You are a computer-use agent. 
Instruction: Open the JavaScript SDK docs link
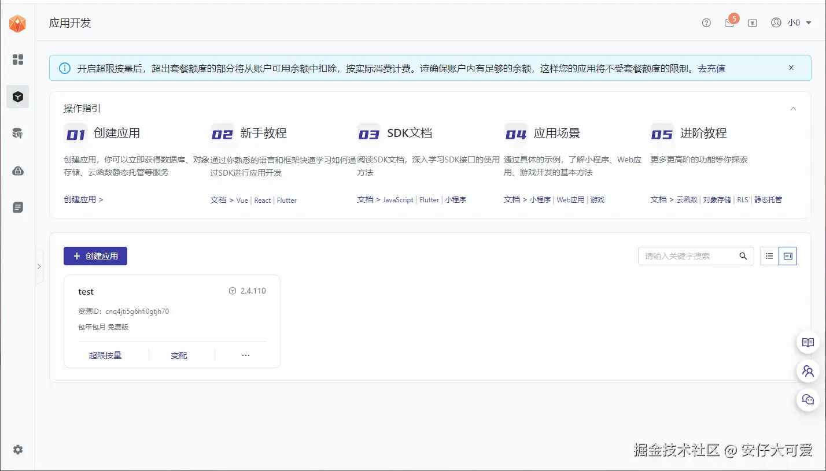coord(398,199)
